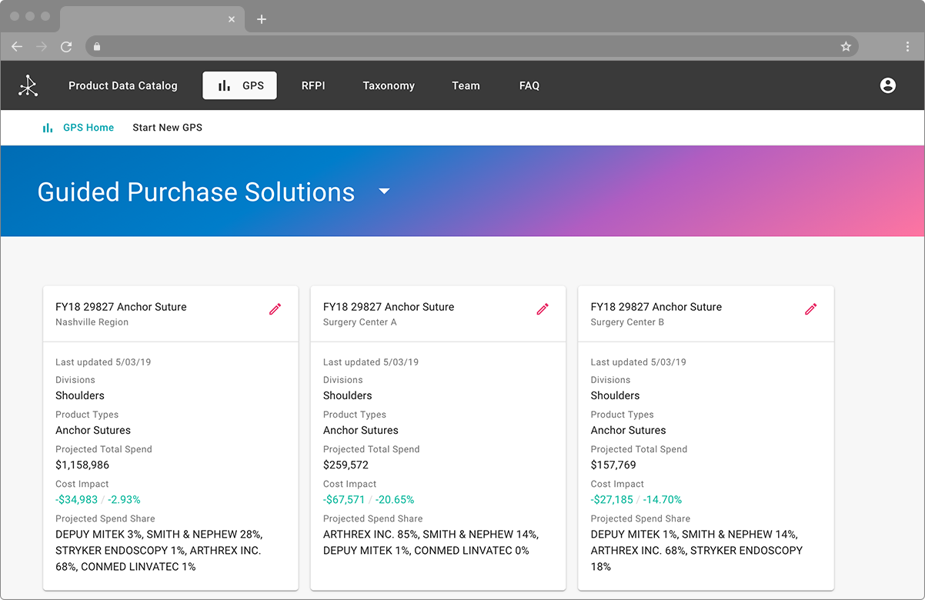
Task: Click the browser back arrow
Action: point(17,47)
